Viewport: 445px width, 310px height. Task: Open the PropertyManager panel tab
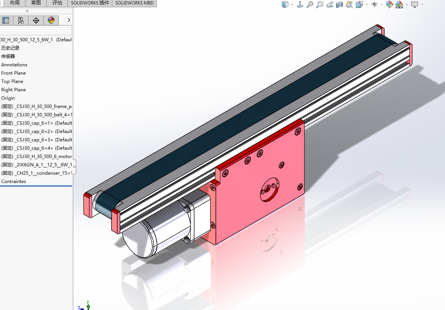[x=6, y=20]
